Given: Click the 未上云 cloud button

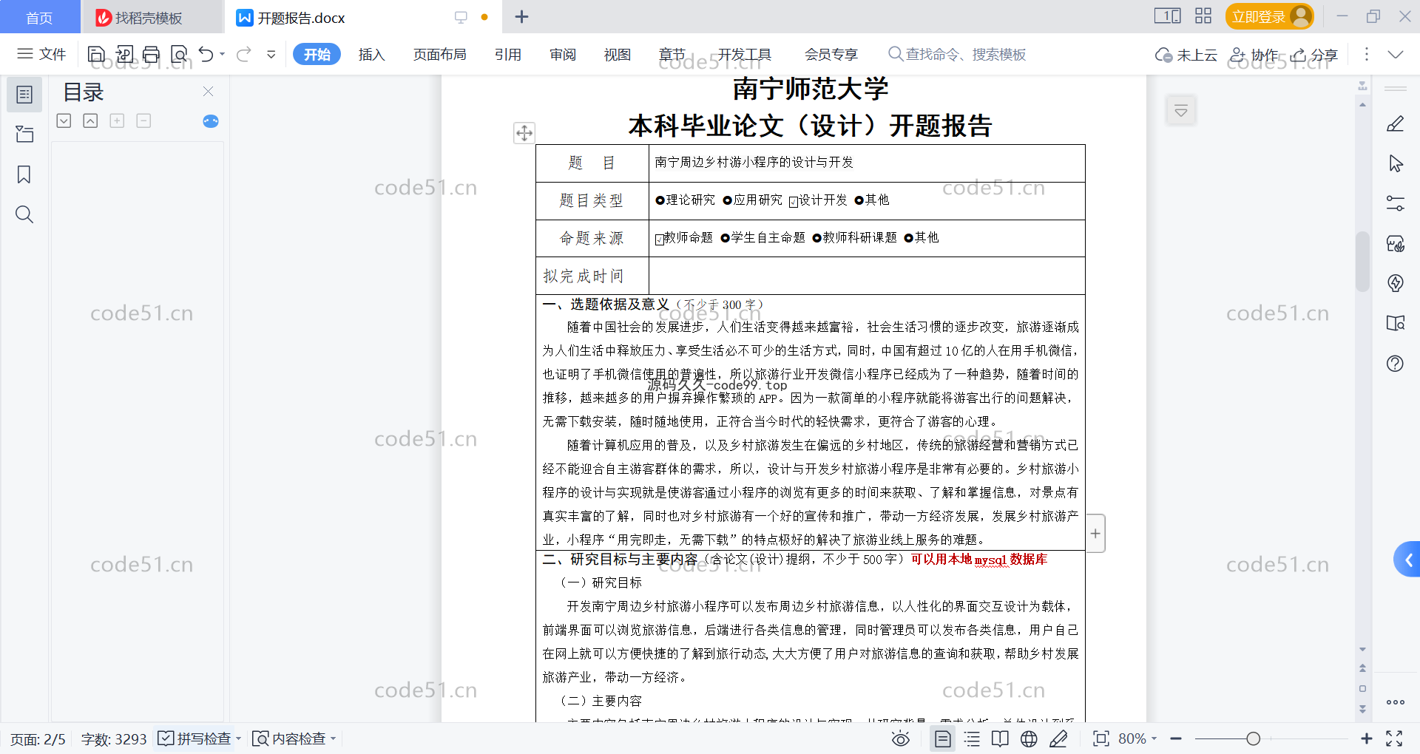Looking at the screenshot, I should pyautogui.click(x=1186, y=55).
